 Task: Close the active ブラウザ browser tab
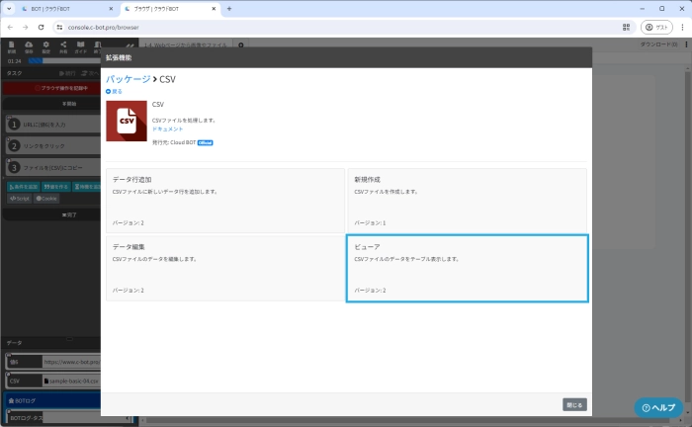[213, 9]
